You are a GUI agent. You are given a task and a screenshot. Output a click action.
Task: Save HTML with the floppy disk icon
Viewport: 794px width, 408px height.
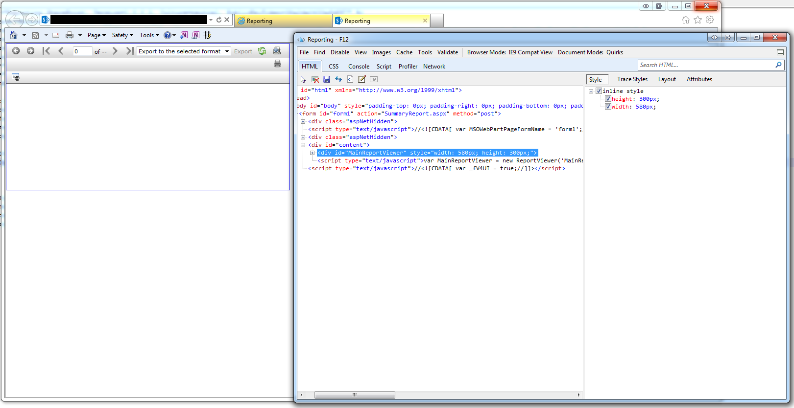pos(327,79)
